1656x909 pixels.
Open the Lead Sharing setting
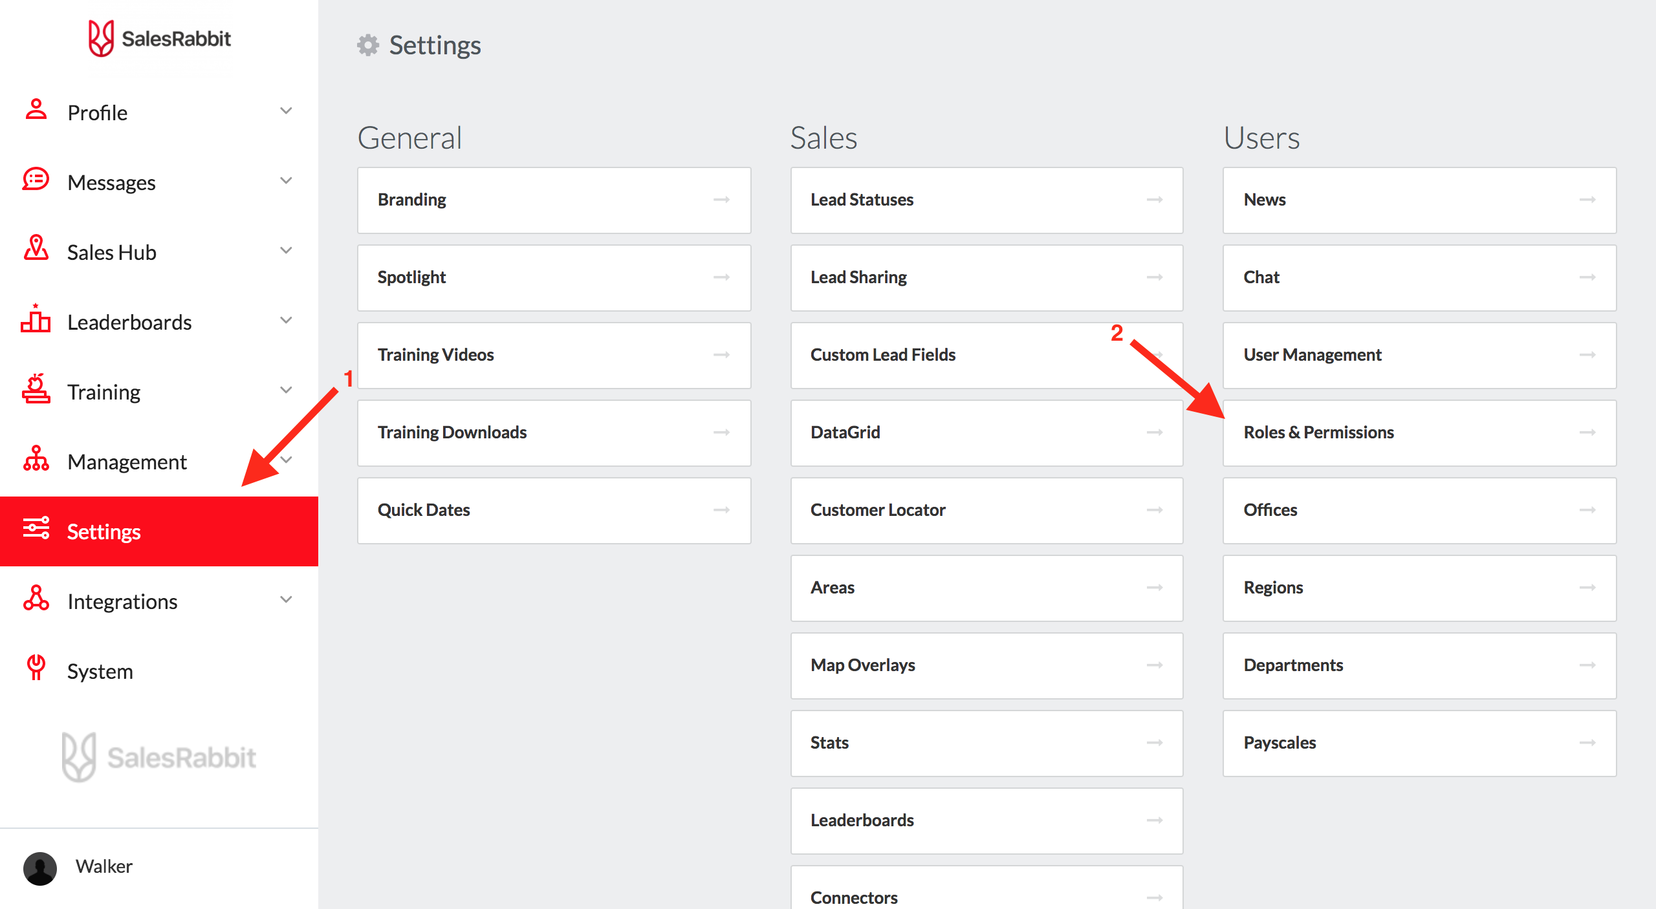[986, 277]
